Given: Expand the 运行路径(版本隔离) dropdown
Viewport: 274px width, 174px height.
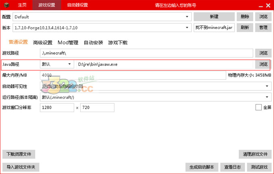Looking at the screenshot, I should 156,97.
